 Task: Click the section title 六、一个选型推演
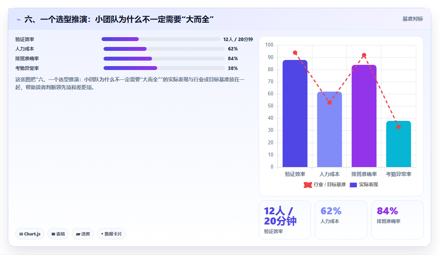tap(119, 19)
